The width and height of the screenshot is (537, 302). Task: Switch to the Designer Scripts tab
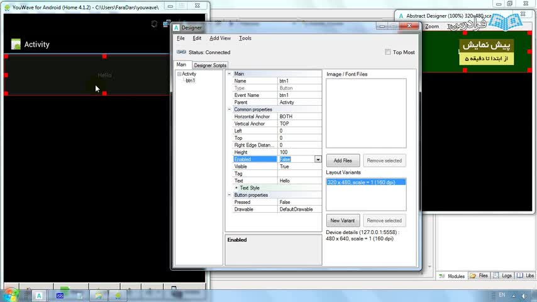[x=210, y=65]
